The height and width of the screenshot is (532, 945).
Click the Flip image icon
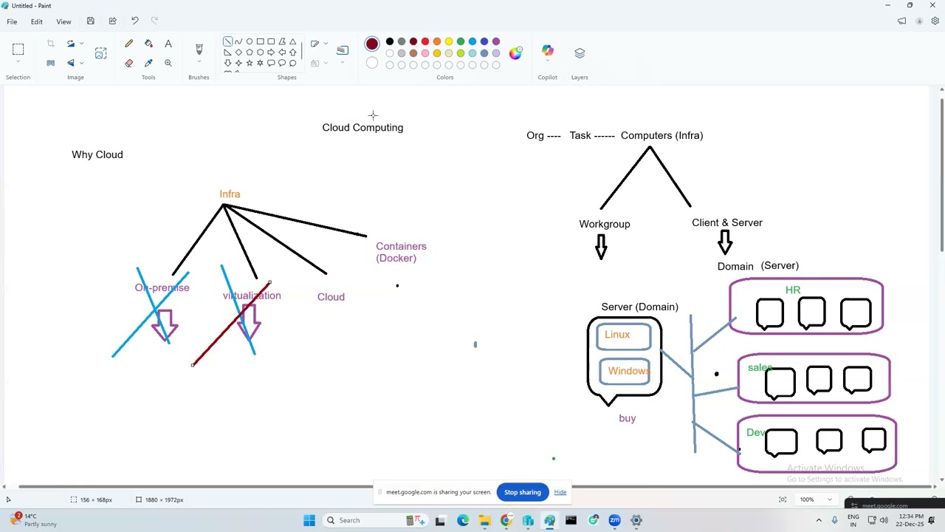pyautogui.click(x=71, y=63)
